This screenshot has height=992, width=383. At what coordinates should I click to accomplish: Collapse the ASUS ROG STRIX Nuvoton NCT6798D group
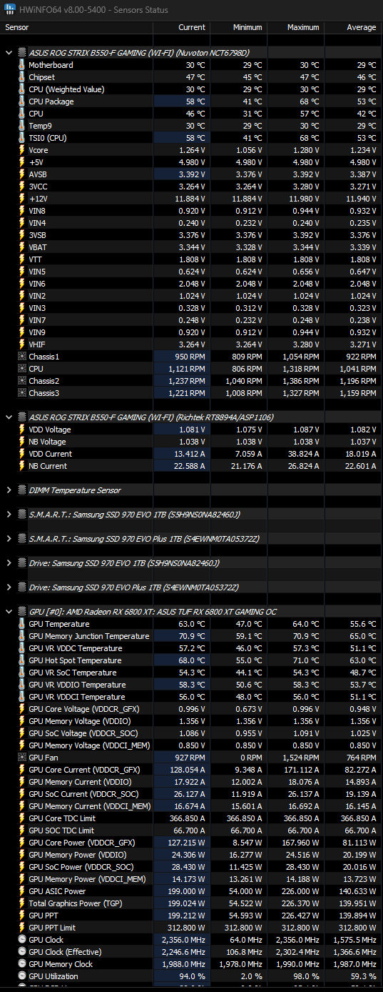point(9,53)
